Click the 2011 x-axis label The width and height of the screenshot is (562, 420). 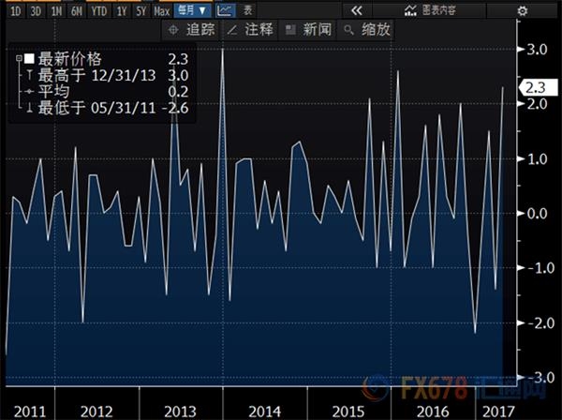click(30, 412)
